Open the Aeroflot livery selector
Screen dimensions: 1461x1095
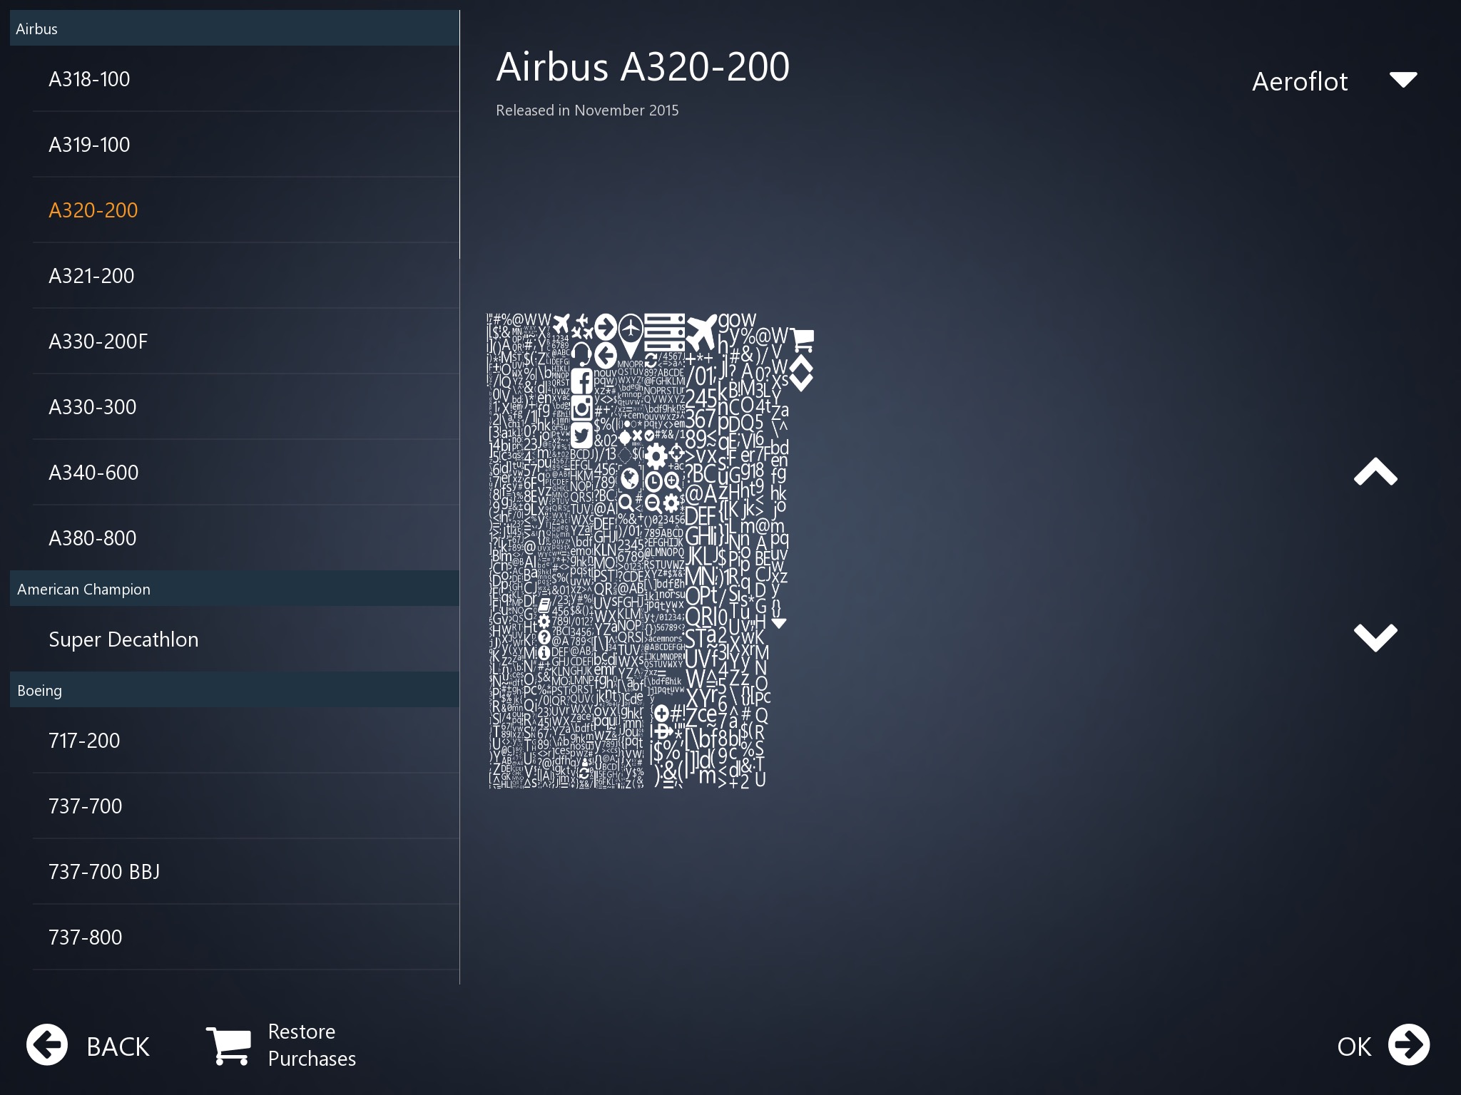click(1300, 81)
